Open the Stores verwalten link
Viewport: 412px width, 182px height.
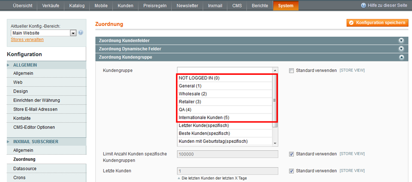[27, 40]
